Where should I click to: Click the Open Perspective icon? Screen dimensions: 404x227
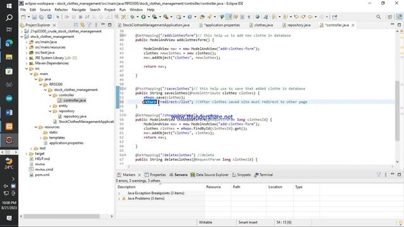[390, 17]
